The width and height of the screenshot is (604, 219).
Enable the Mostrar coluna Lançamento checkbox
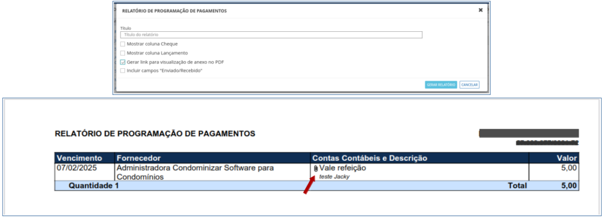tap(123, 53)
